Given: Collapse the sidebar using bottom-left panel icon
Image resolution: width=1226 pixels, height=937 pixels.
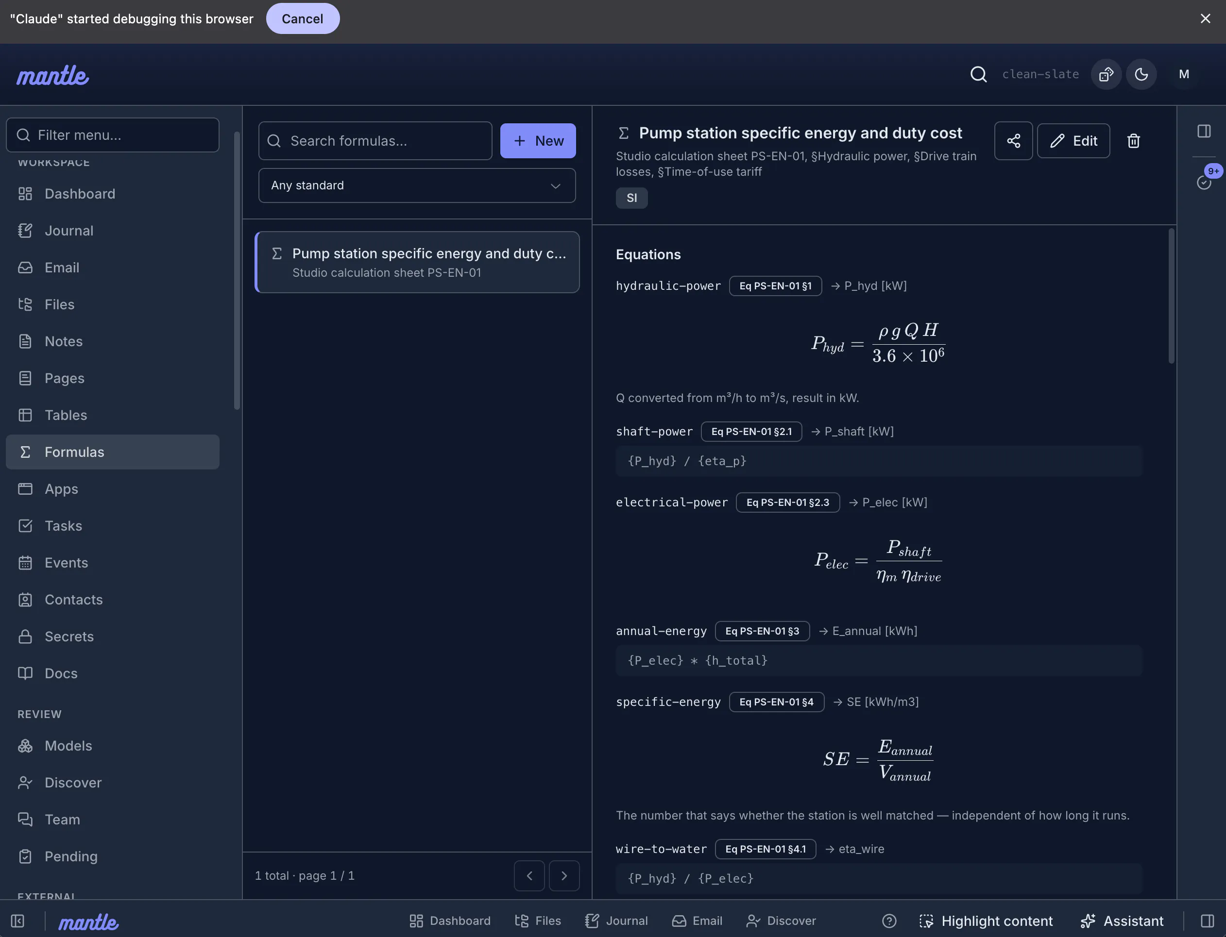Looking at the screenshot, I should [17, 921].
